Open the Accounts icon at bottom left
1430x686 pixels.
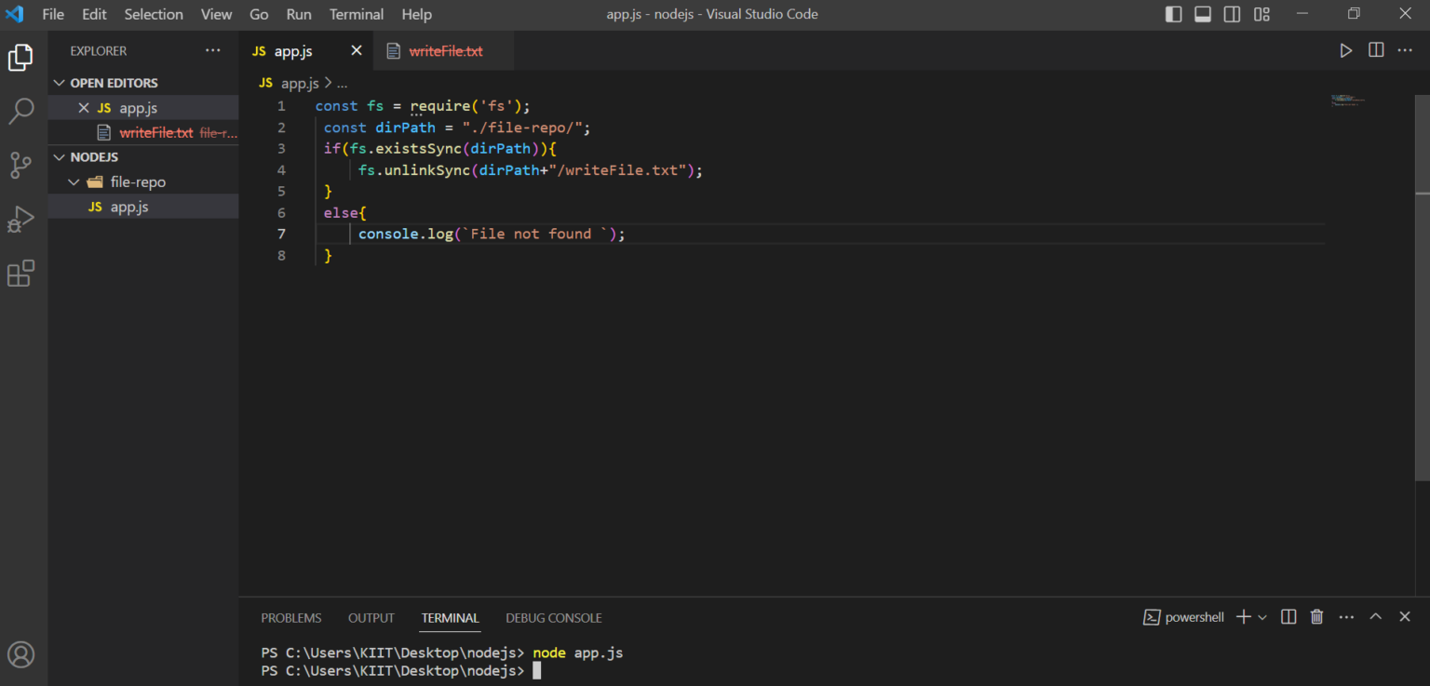[20, 654]
